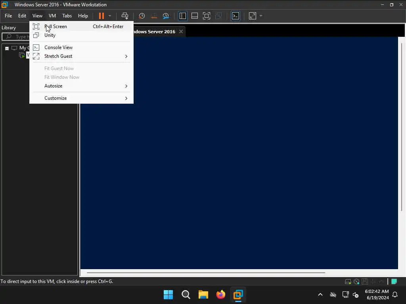This screenshot has width=406, height=304.
Task: Click the orange Suspend (pause) VM button
Action: coord(101,16)
